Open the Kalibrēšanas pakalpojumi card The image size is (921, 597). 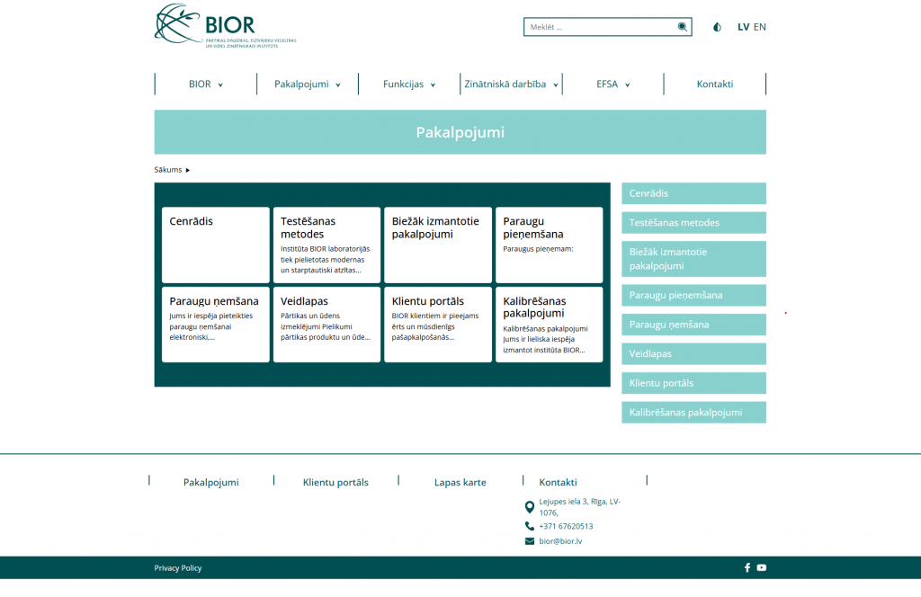[x=549, y=324]
